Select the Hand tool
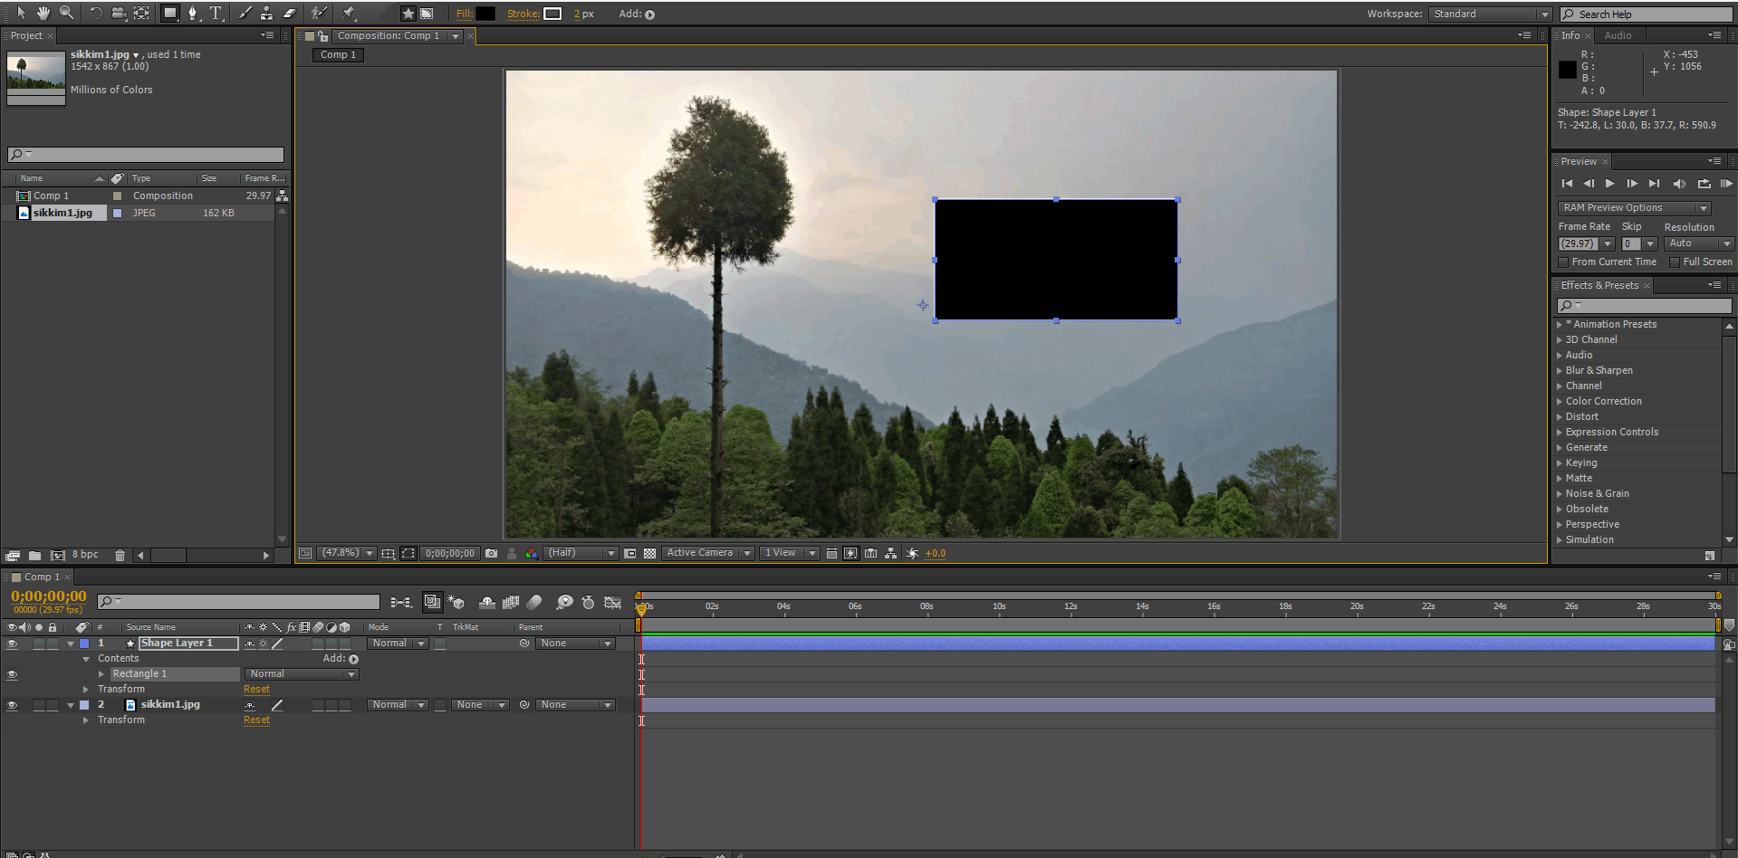Screen dimensions: 1738x858 point(43,14)
